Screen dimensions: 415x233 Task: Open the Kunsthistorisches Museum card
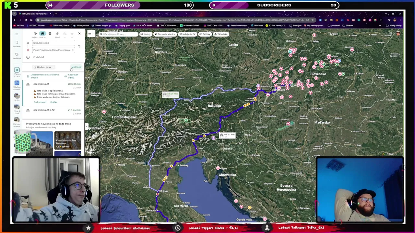pos(68,141)
